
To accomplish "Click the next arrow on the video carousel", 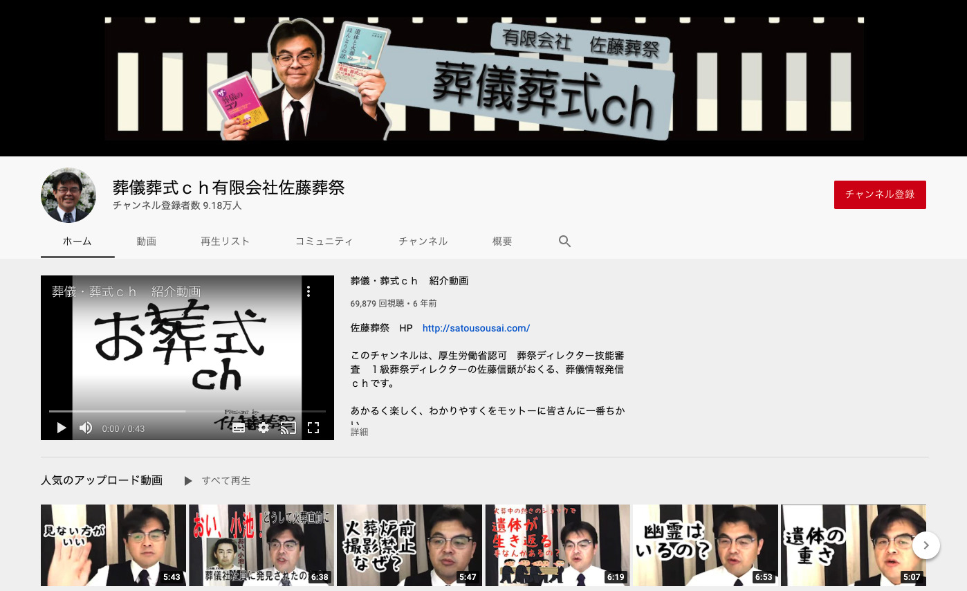I will coord(926,545).
